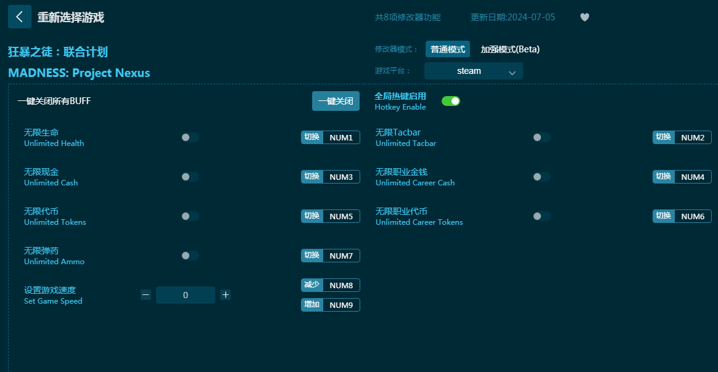Select 普通模式 mode tab
The width and height of the screenshot is (718, 372).
447,49
